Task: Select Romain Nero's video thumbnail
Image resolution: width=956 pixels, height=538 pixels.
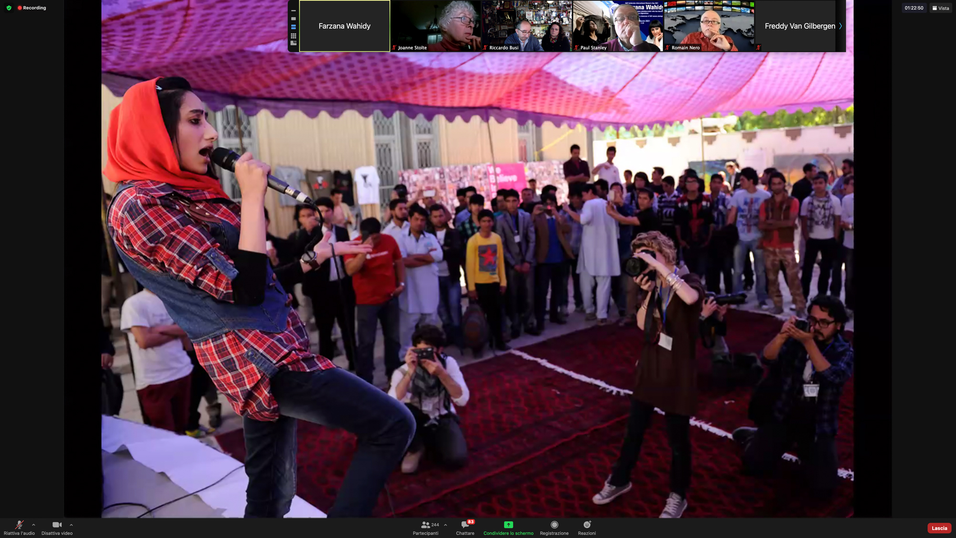Action: 709,26
